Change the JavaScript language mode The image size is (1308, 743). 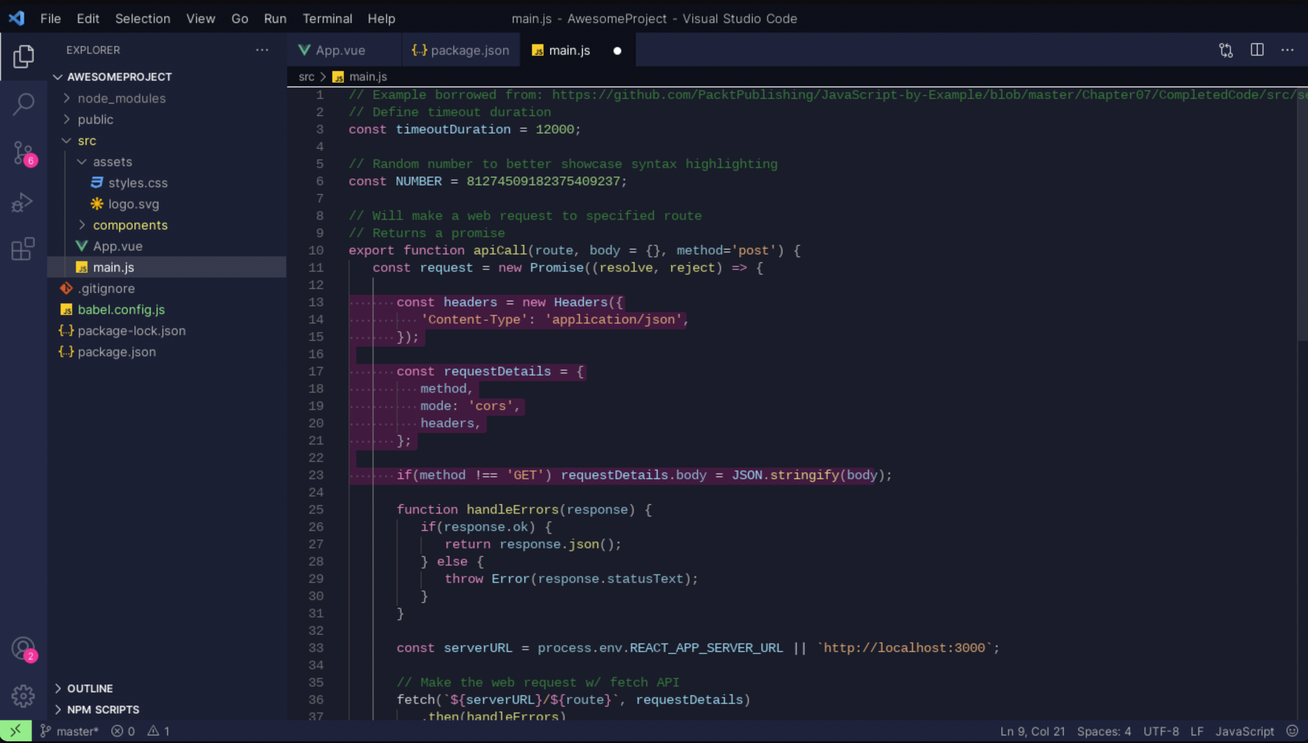coord(1244,731)
